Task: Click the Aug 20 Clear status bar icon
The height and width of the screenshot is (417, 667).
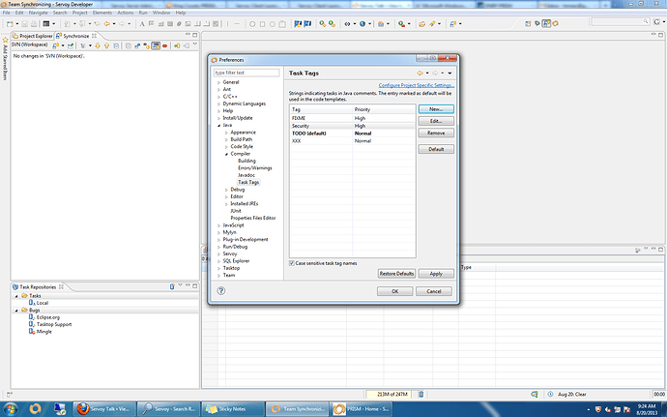Action: pos(550,395)
